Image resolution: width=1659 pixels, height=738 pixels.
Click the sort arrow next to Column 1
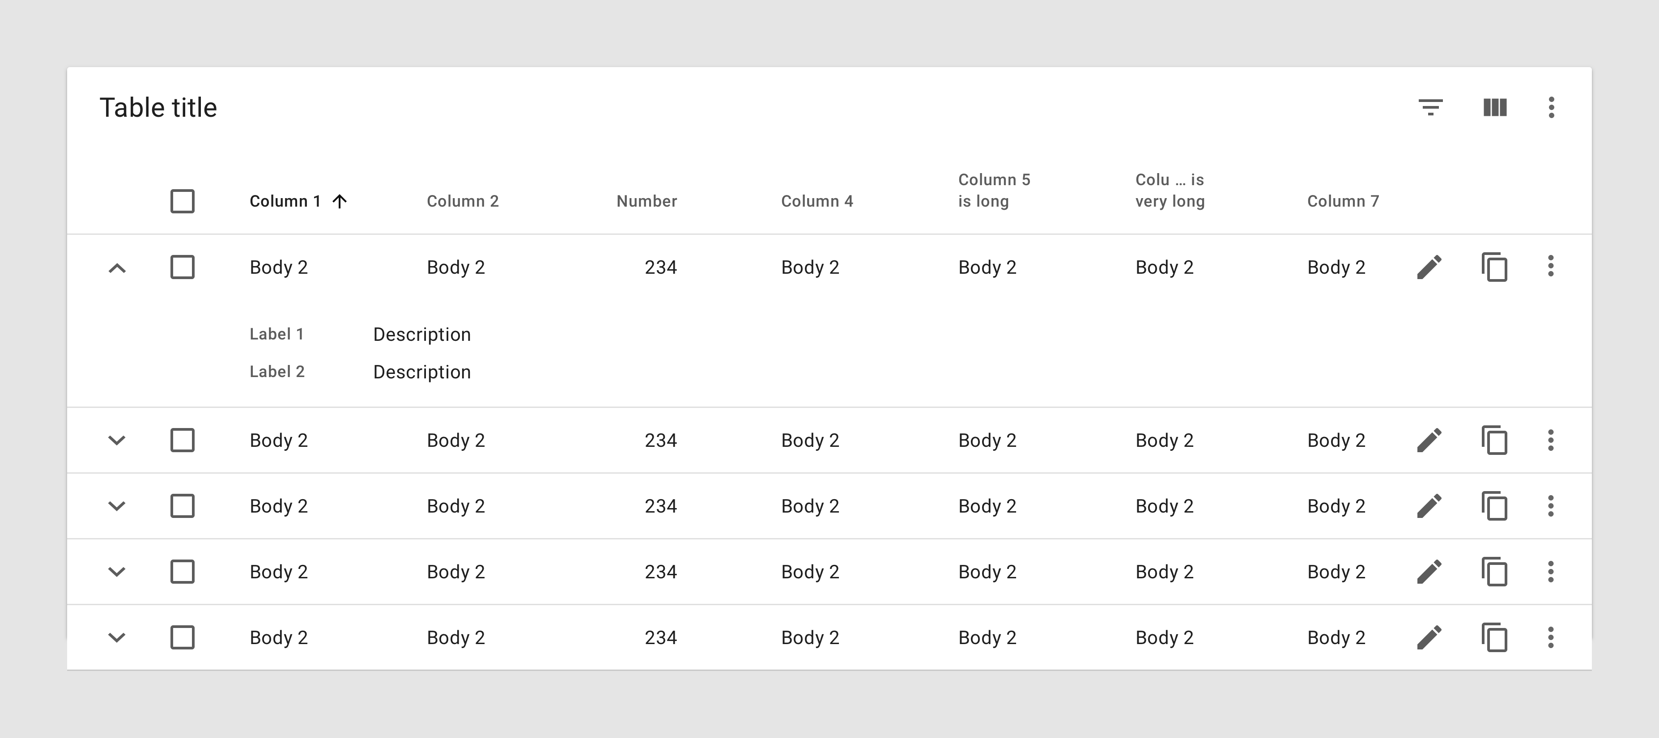coord(340,202)
